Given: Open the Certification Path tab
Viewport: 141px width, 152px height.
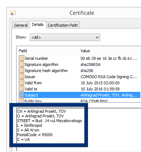Looking at the screenshot, I should (x=63, y=25).
